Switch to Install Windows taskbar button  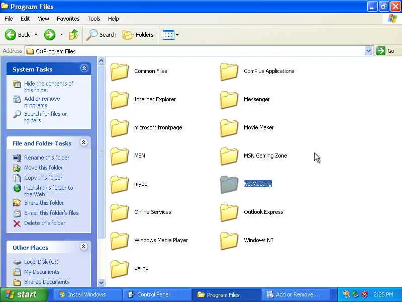(87, 294)
